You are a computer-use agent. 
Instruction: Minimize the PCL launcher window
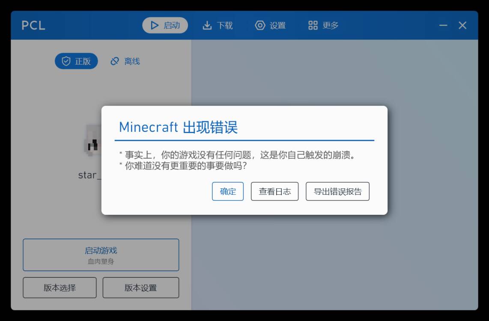(443, 25)
